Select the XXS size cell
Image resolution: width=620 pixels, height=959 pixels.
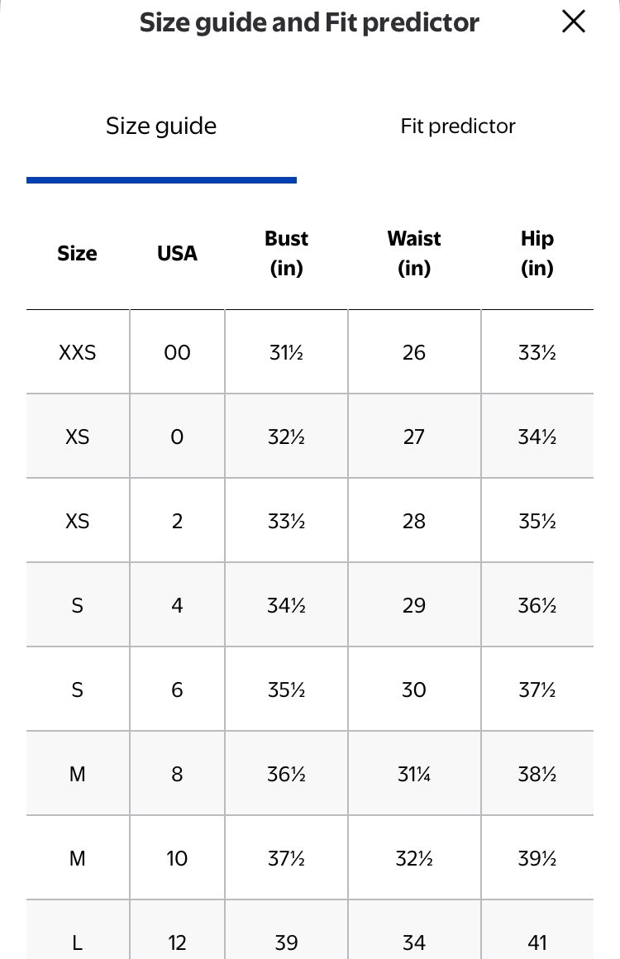[77, 353]
